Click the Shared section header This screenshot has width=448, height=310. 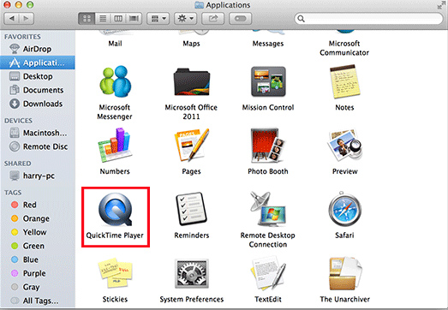tap(17, 164)
